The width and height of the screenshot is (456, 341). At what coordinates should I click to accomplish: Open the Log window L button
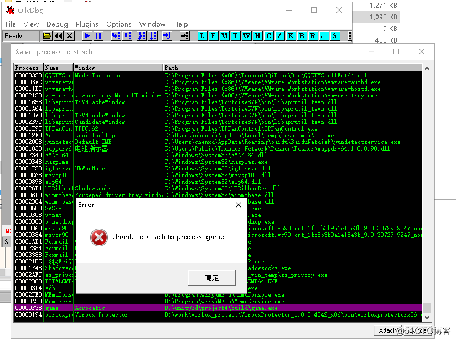tap(203, 36)
